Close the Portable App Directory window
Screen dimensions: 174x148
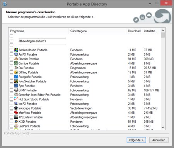[x=166, y=3]
